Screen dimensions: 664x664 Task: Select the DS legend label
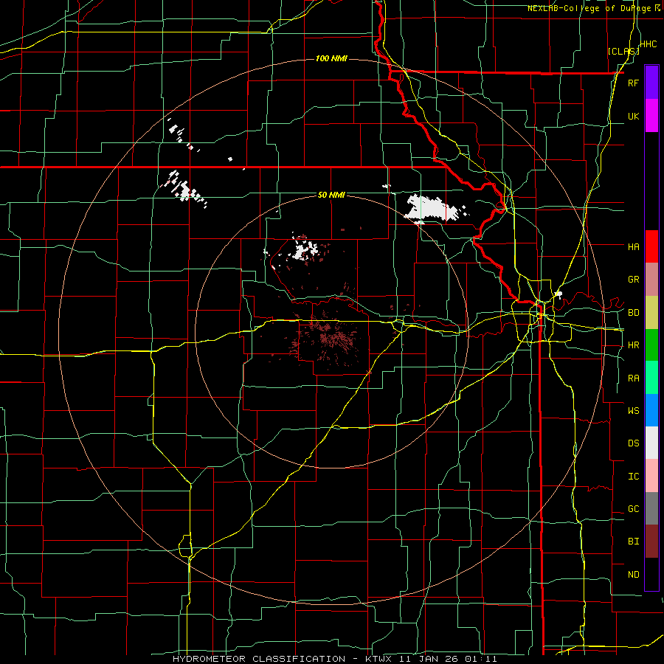pyautogui.click(x=633, y=443)
